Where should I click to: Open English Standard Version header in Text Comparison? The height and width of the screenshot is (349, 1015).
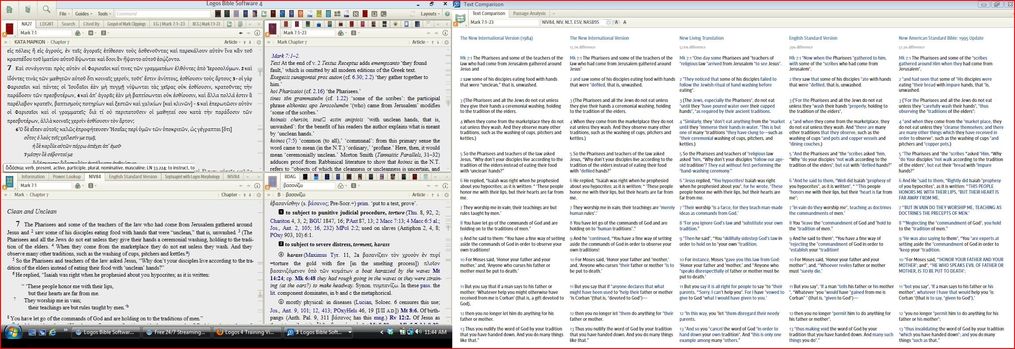813,38
